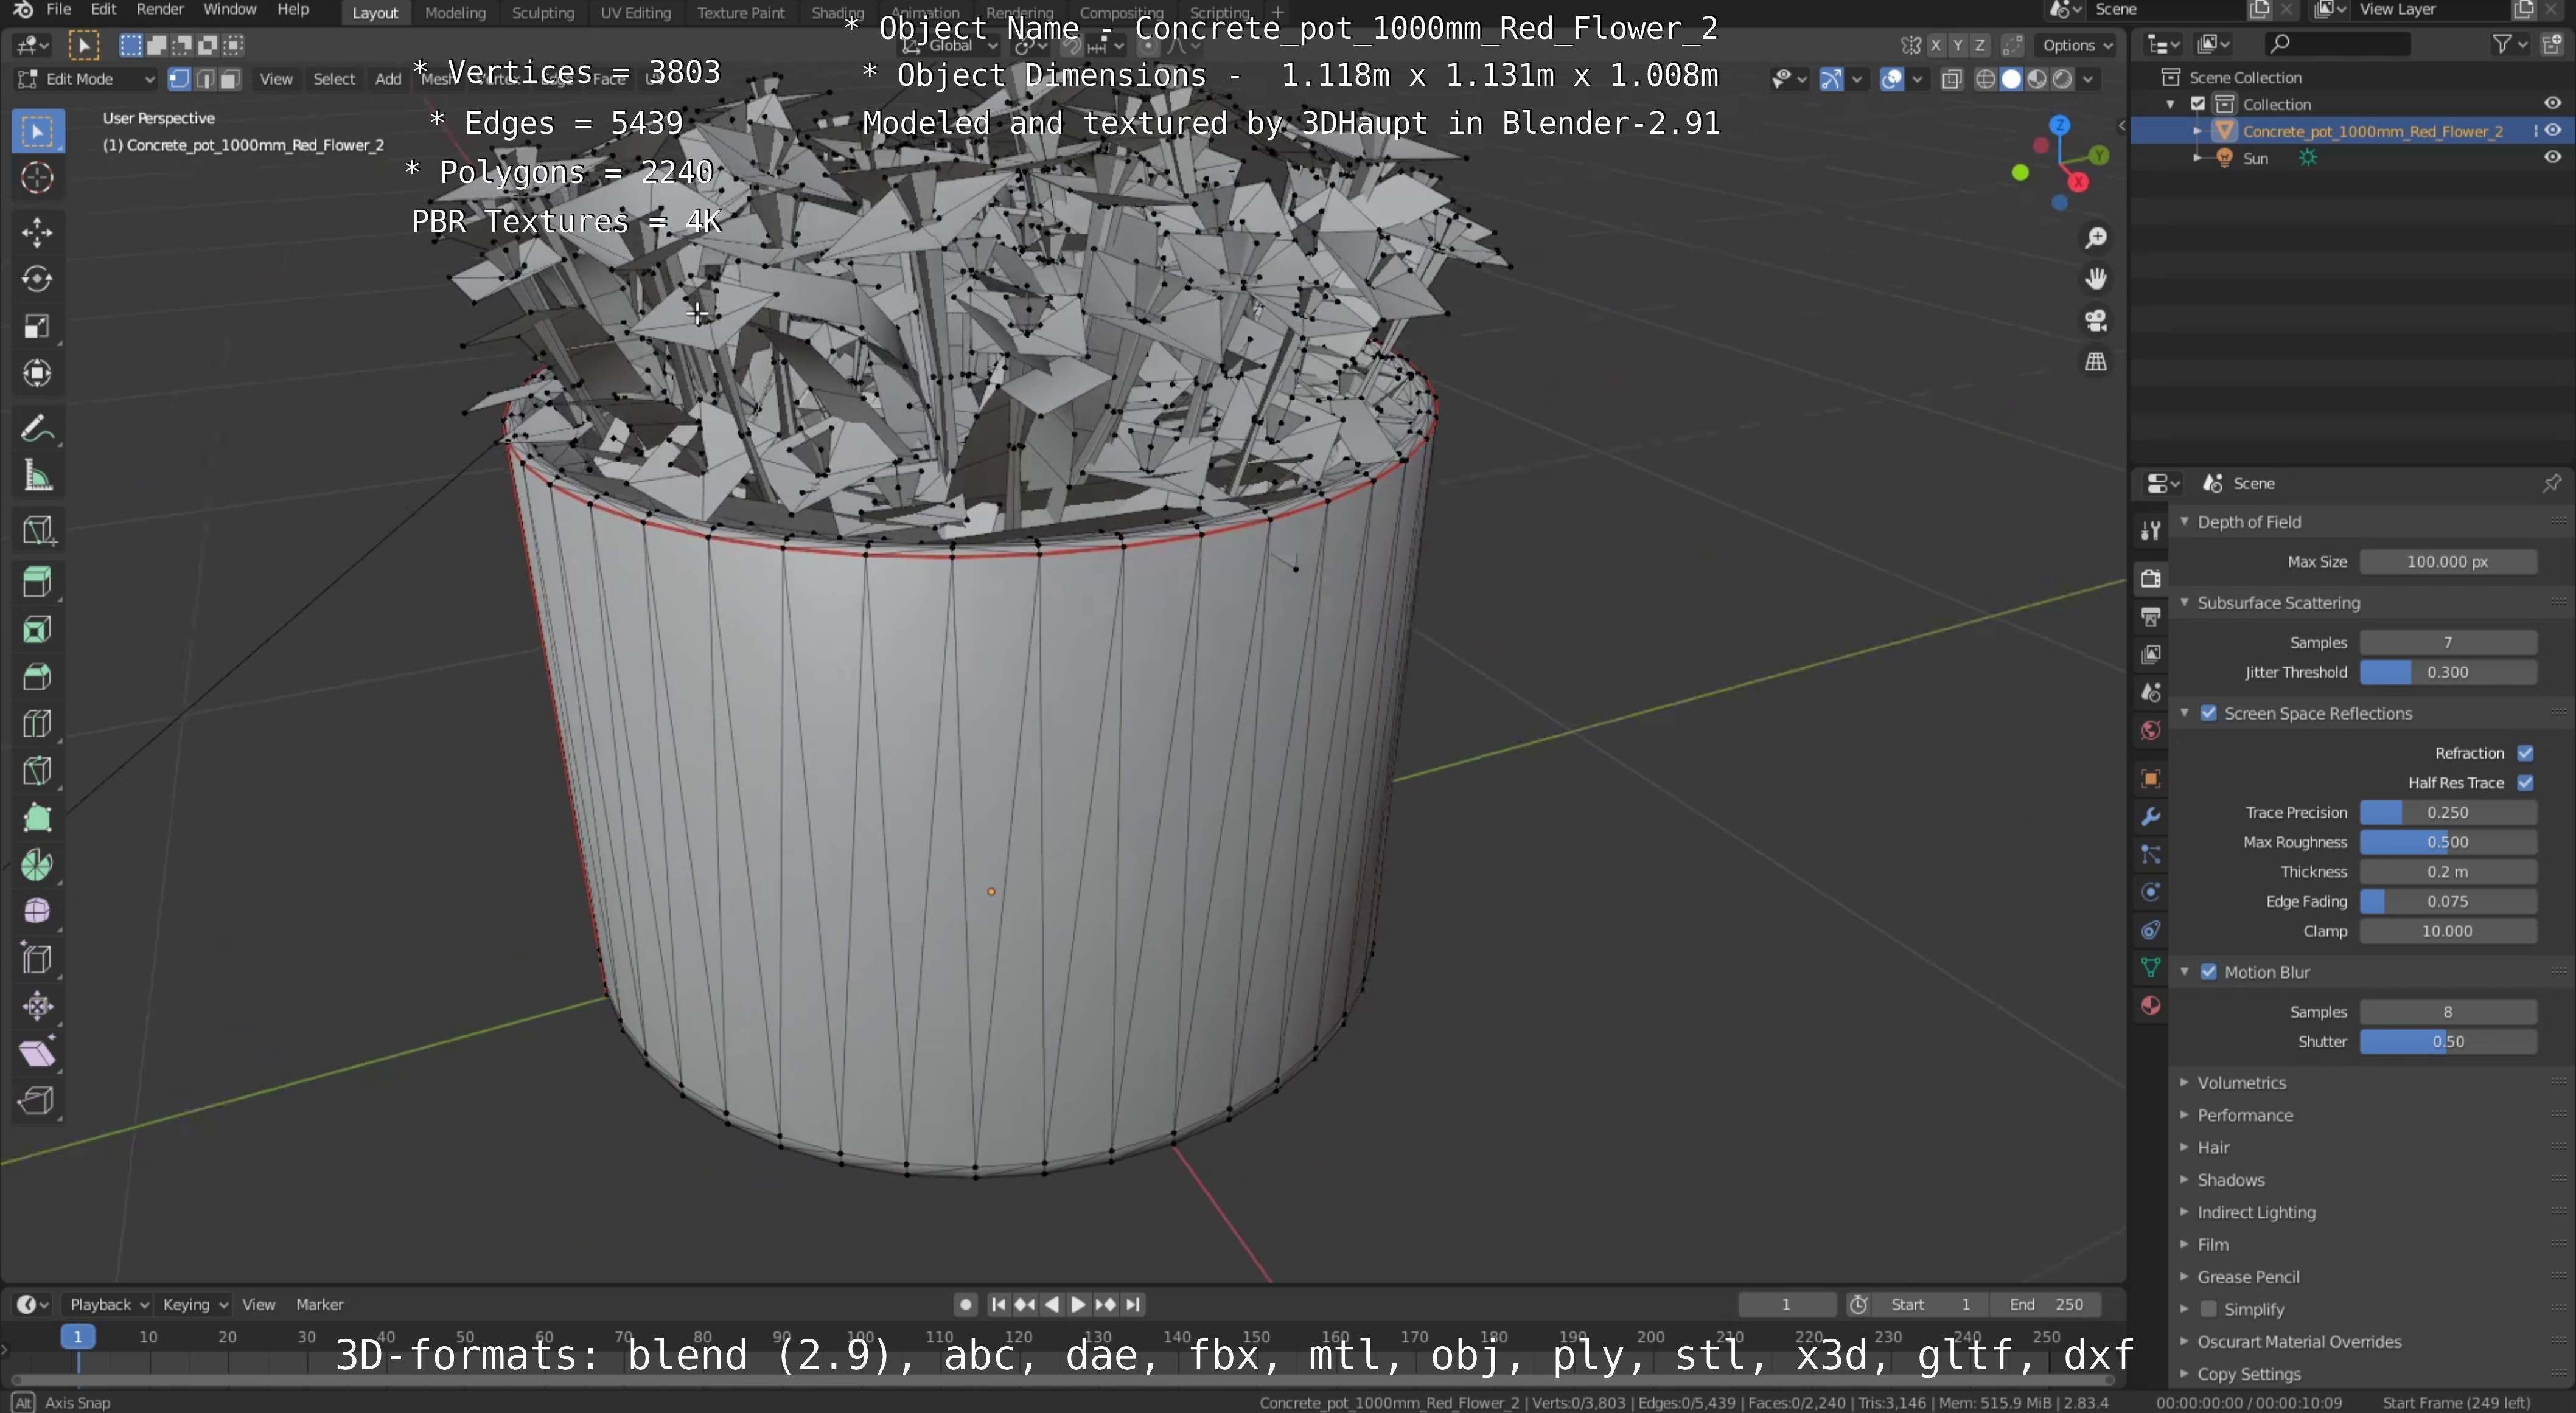
Task: Adjust the Max Roughness slider
Action: point(2448,842)
